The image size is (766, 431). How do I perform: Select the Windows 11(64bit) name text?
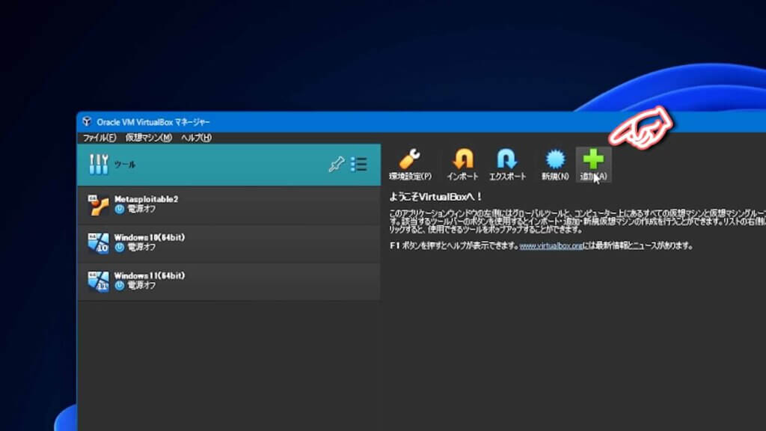pos(150,275)
